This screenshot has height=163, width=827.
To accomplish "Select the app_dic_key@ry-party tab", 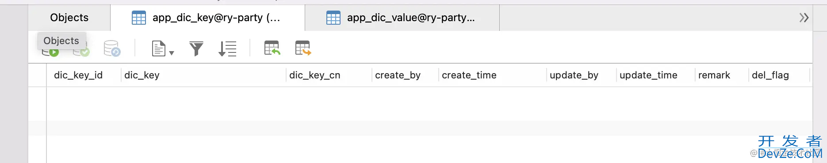I will point(207,18).
